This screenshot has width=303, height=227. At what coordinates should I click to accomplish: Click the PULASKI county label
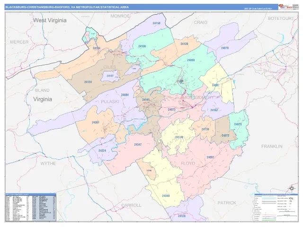coord(110,102)
